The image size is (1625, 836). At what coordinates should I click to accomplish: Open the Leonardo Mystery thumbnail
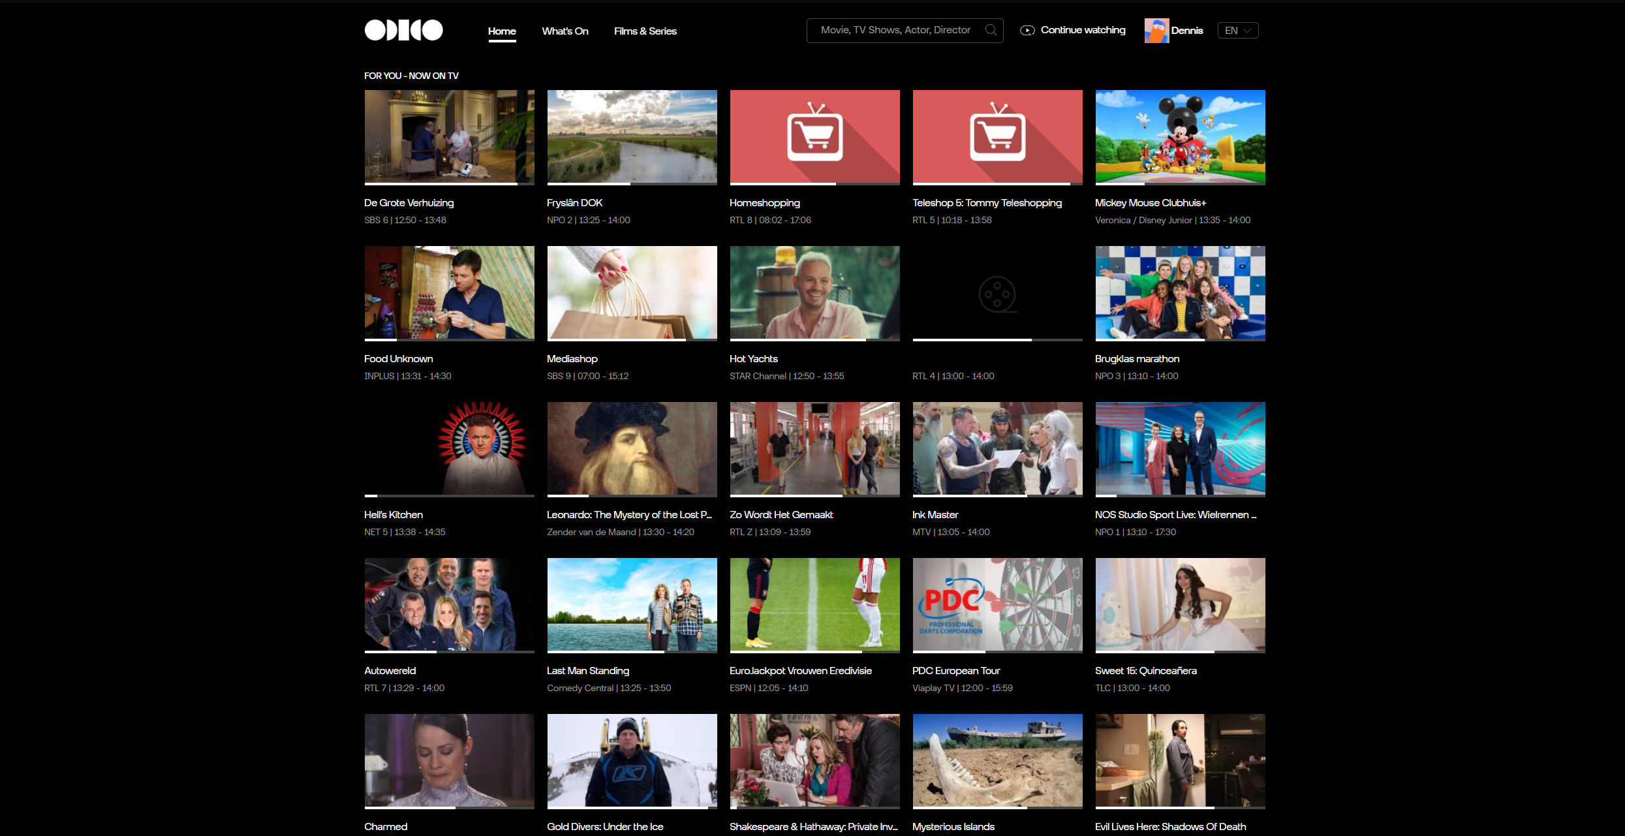(632, 449)
